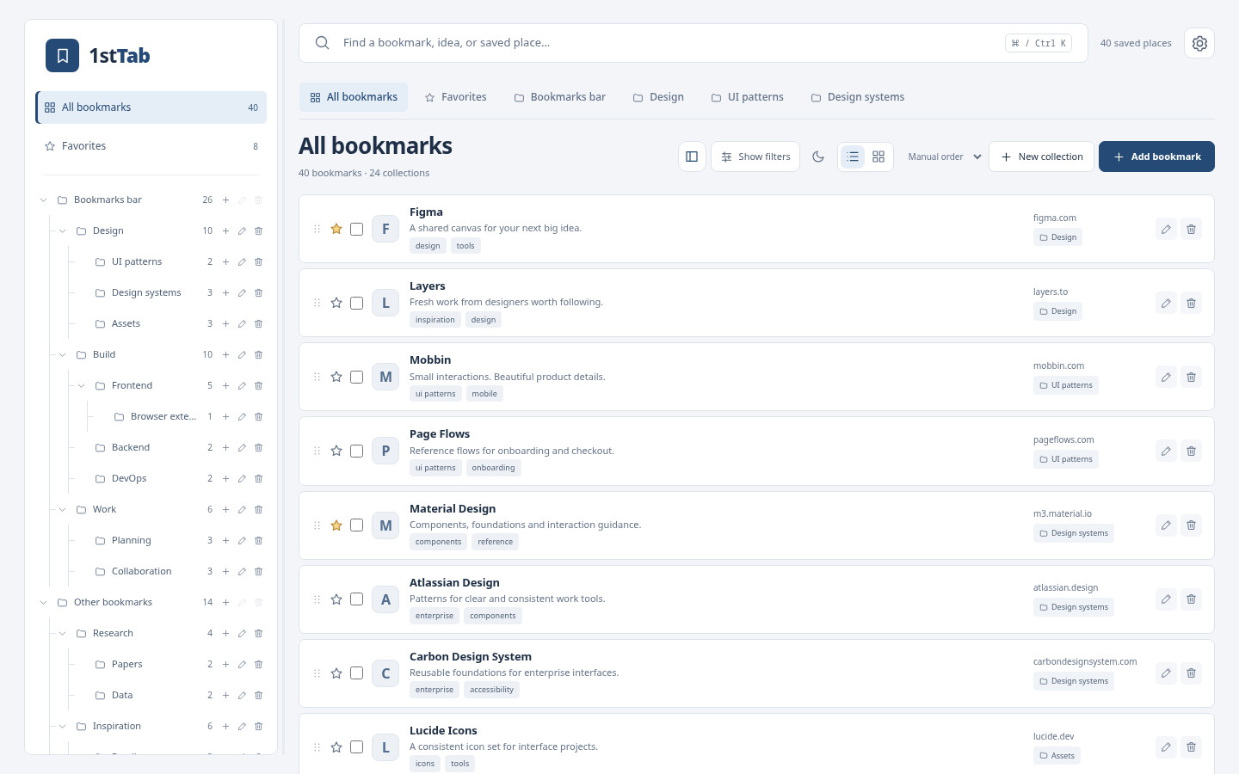Delete the Carbon Design System bookmark
Screen dimensions: 1239x774
click(x=1191, y=673)
